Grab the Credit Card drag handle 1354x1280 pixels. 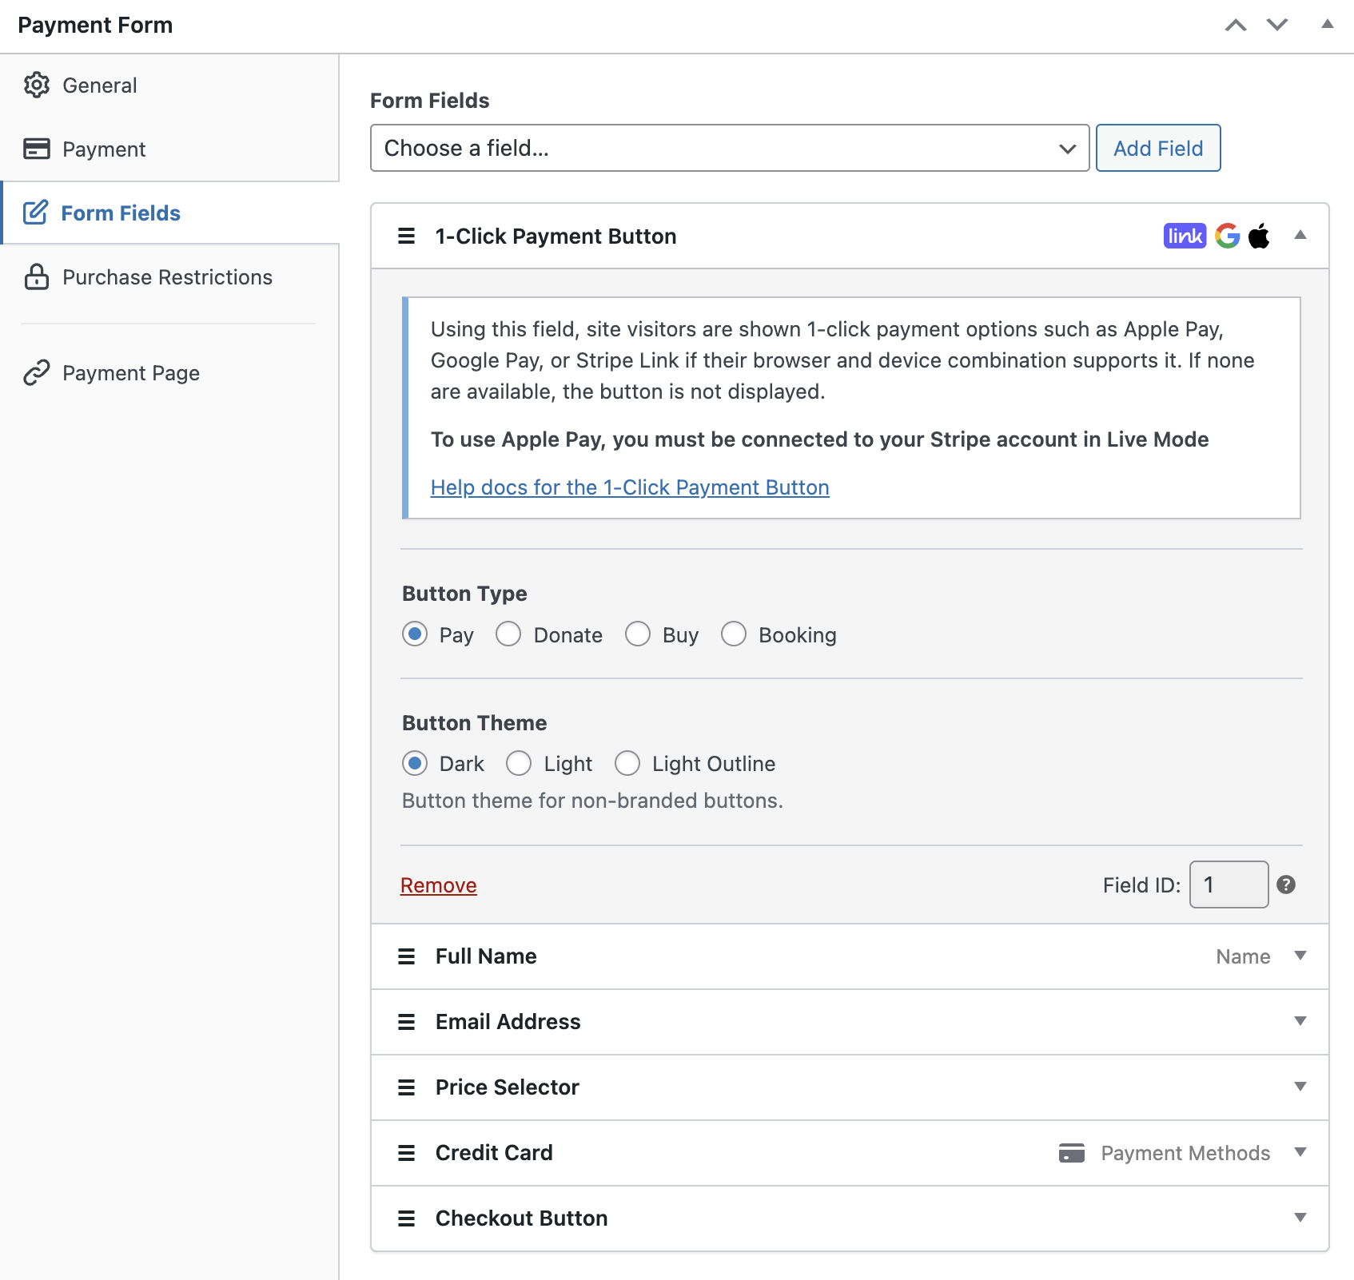tap(407, 1153)
